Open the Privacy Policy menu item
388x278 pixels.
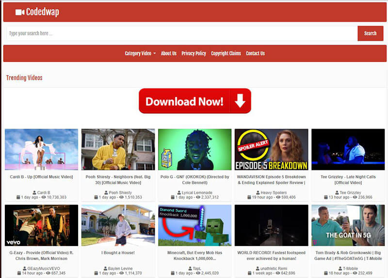click(x=194, y=53)
